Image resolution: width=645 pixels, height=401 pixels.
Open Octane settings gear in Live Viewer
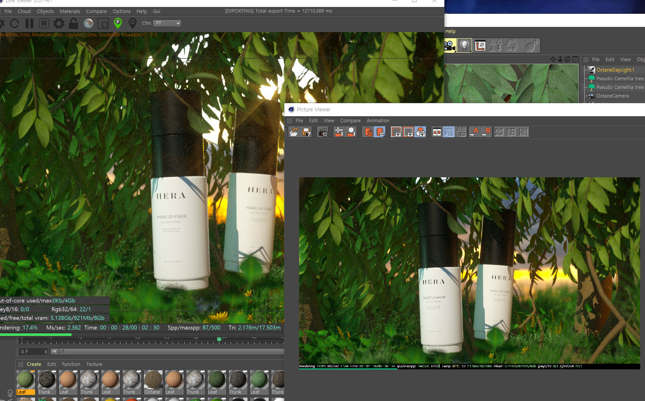[x=59, y=23]
